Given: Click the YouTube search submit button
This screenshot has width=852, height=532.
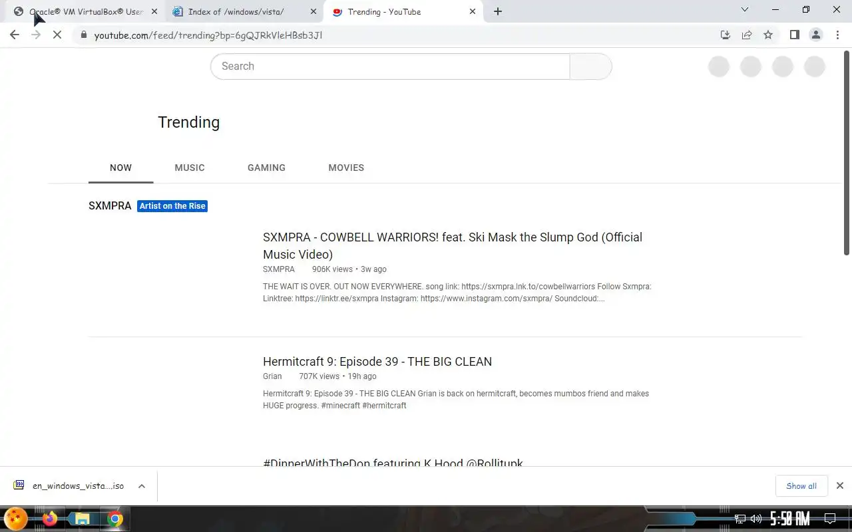Looking at the screenshot, I should tap(590, 66).
